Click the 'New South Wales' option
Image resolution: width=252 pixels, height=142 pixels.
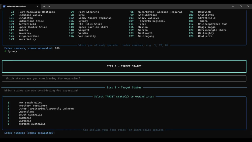30,103
